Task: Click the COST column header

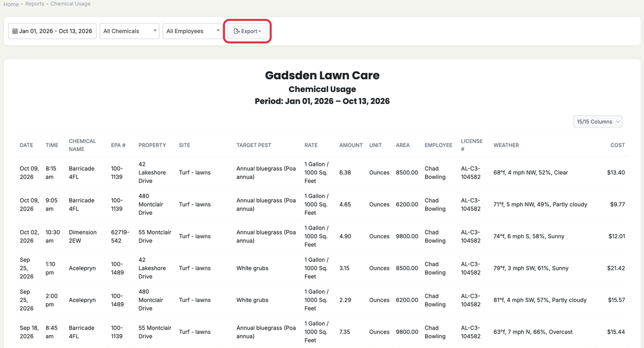Action: click(618, 145)
